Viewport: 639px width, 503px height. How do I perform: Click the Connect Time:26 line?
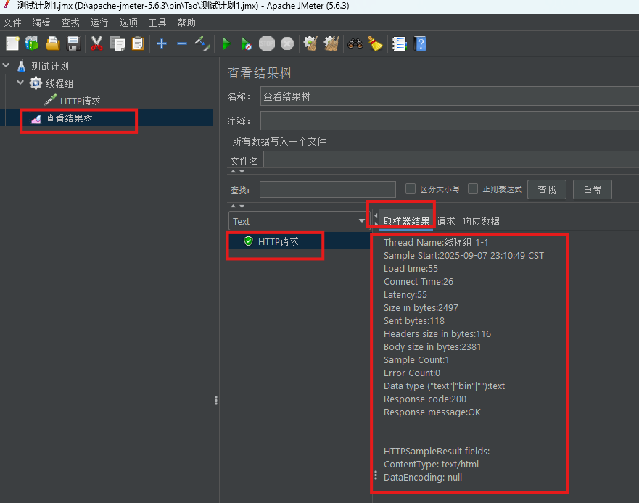(x=419, y=281)
